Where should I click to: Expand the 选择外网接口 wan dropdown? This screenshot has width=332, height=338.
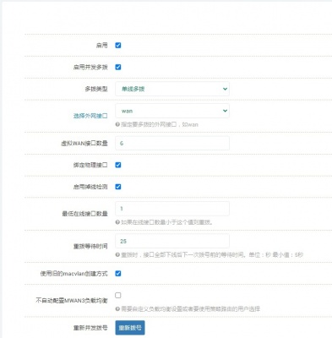(172, 111)
